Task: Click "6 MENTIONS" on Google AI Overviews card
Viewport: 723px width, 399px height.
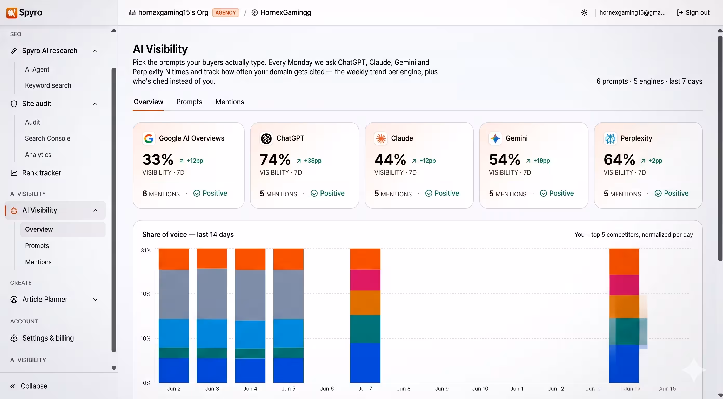Action: 161,194
